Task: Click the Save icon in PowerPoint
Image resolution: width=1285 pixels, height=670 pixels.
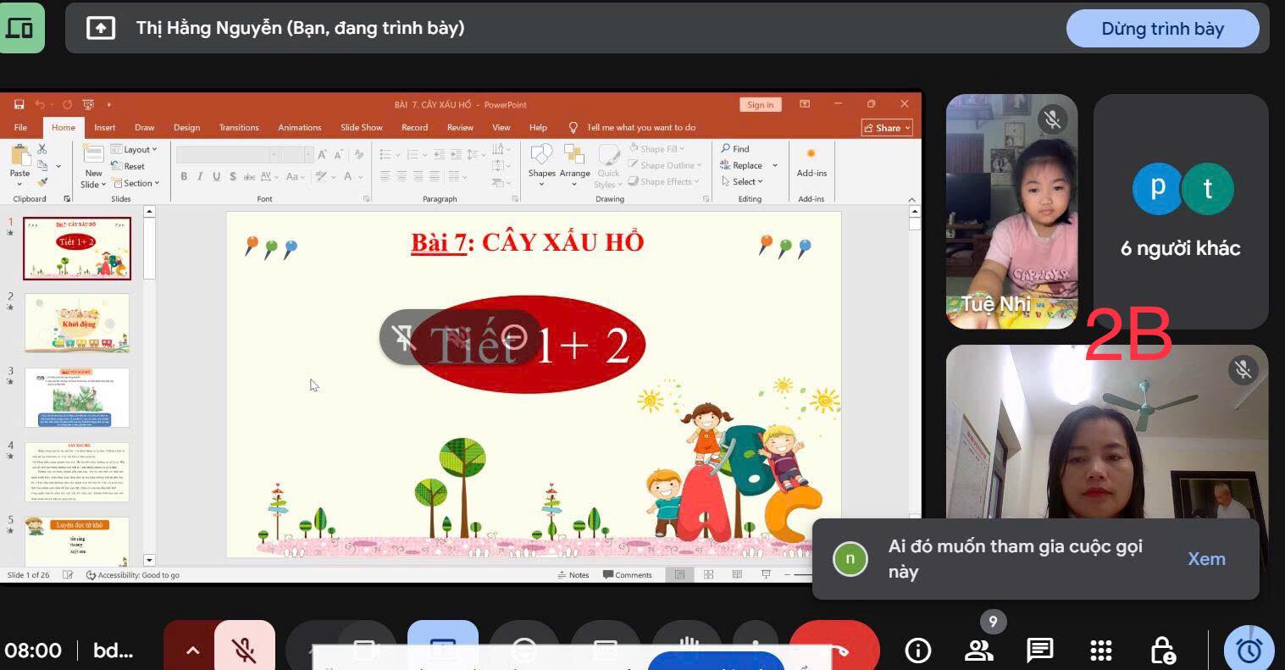Action: [x=19, y=104]
